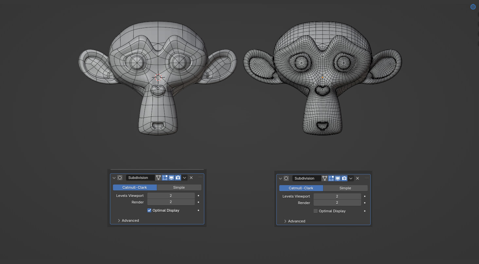The image size is (479, 264).
Task: Uncheck Optimal Display on the left modifier
Action: (149, 210)
